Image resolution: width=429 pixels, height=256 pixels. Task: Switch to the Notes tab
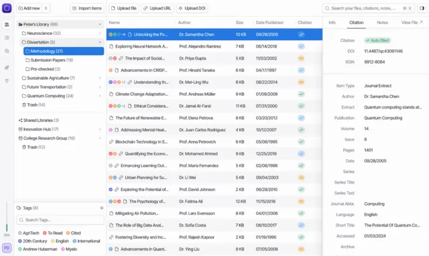point(382,22)
